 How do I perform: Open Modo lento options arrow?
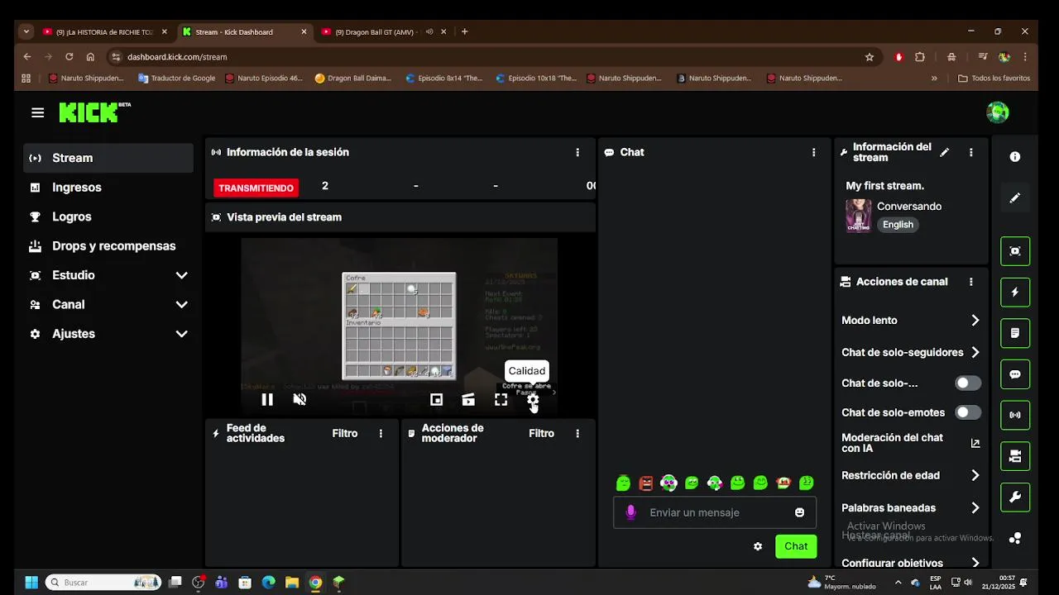tap(975, 321)
